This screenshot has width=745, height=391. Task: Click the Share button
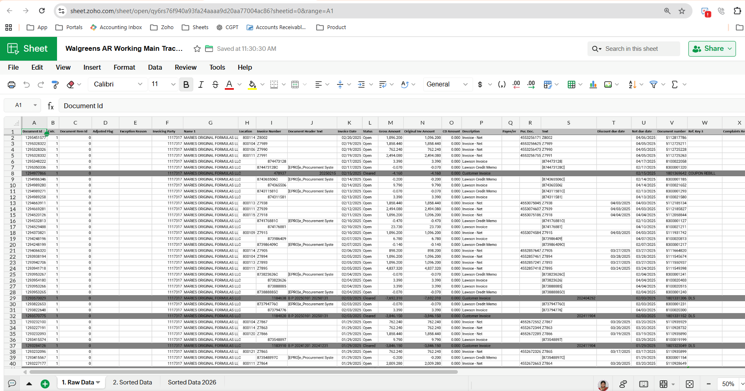click(x=712, y=49)
